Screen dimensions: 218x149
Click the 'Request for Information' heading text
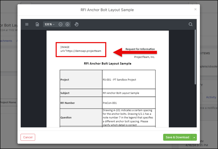[x=140, y=49]
